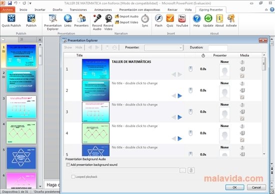Click Cancel in Presentation Explorer

click(x=256, y=188)
